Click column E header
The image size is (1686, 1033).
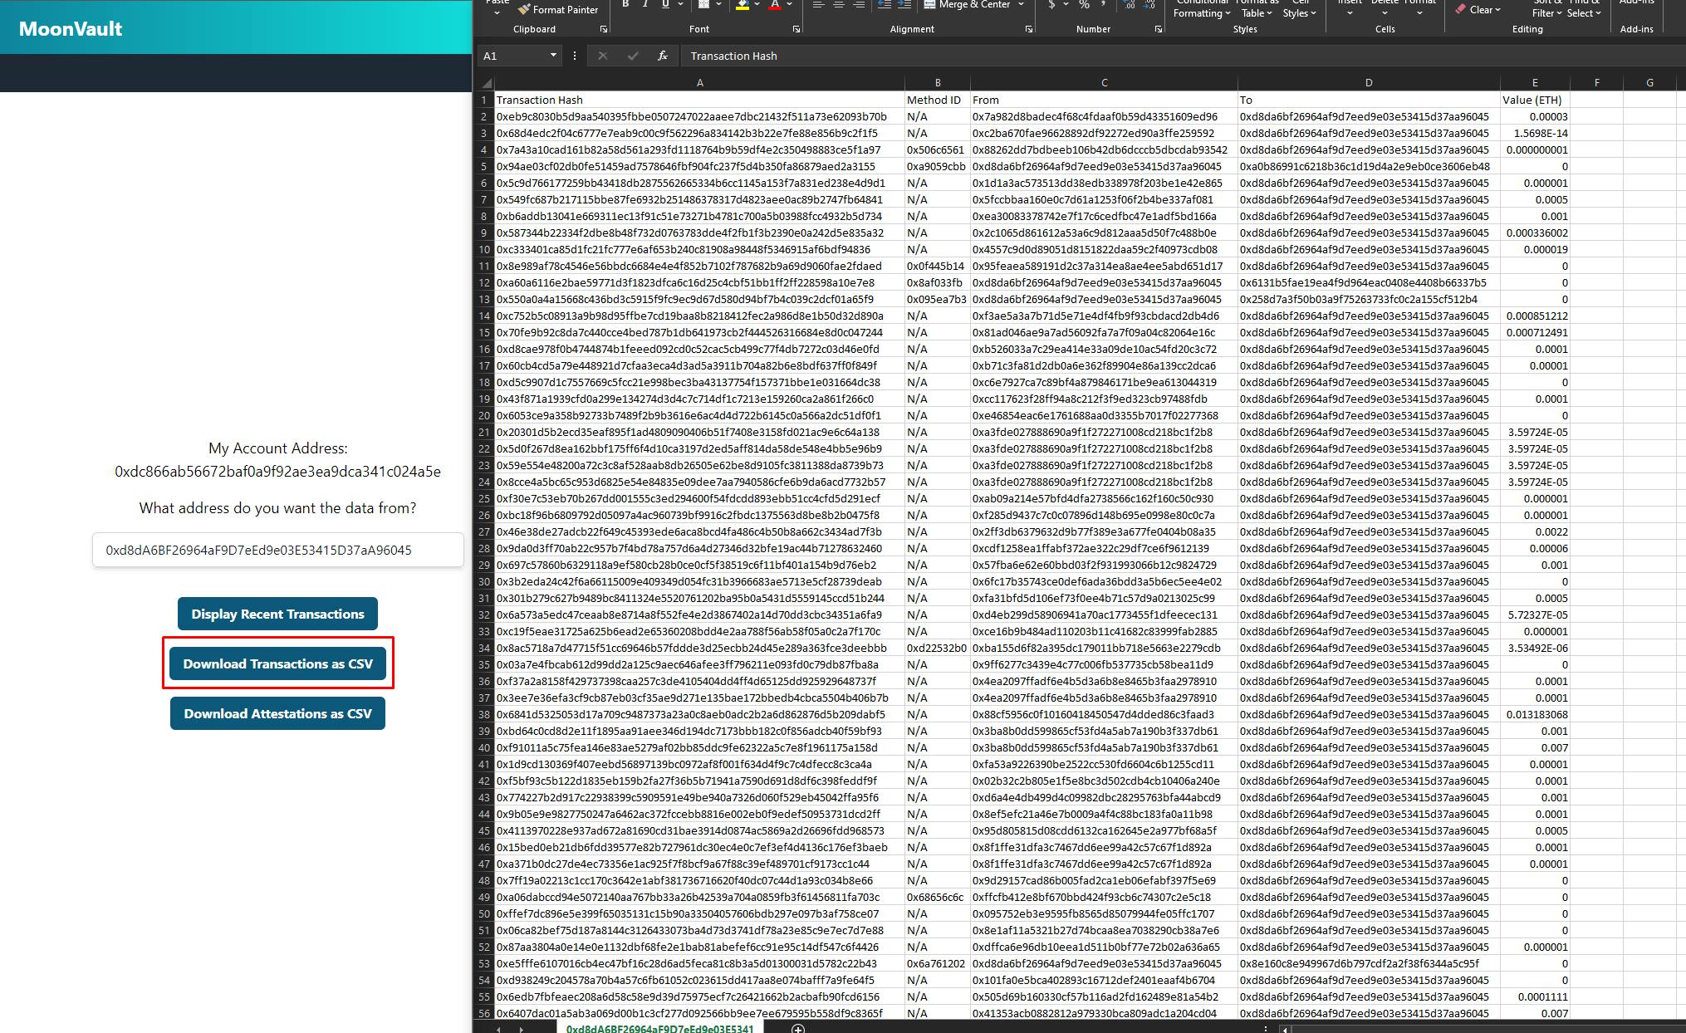coord(1534,82)
